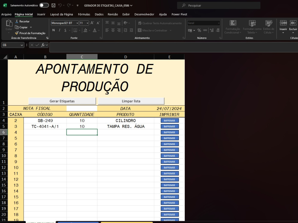
Task: Switch to the Dados tab
Action: tap(99, 14)
